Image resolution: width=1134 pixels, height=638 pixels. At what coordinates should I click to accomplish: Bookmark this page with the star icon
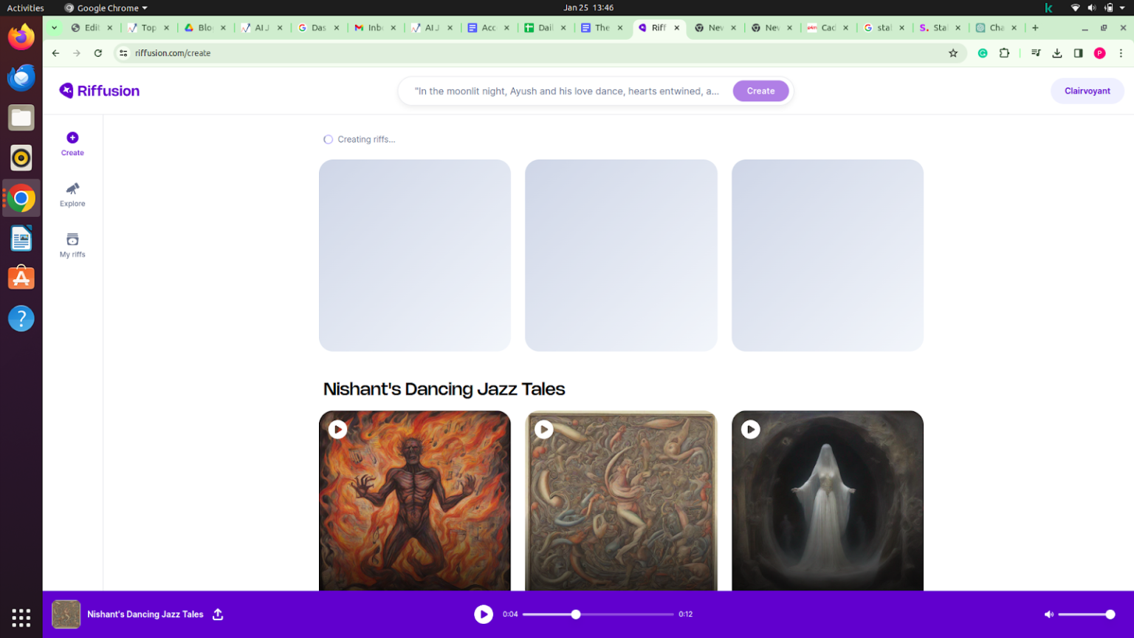tap(953, 53)
